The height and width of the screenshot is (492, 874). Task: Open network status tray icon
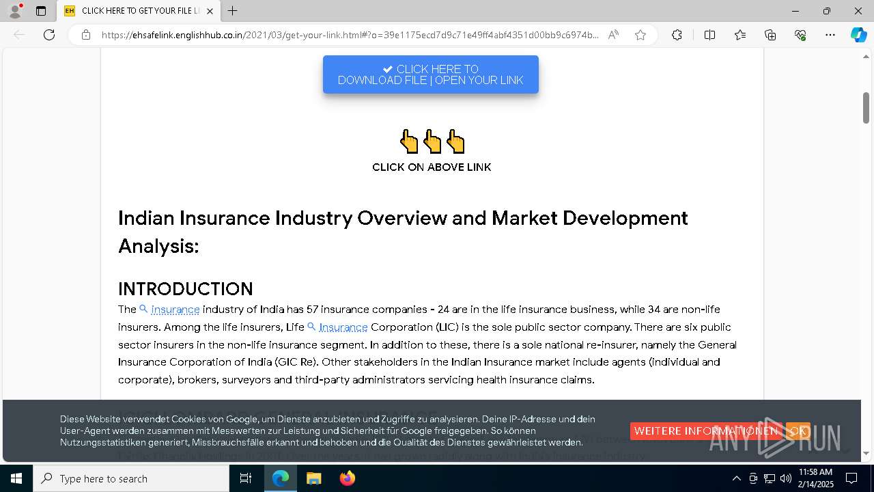pos(770,478)
